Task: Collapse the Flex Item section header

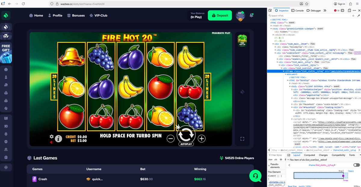Action: point(288,160)
